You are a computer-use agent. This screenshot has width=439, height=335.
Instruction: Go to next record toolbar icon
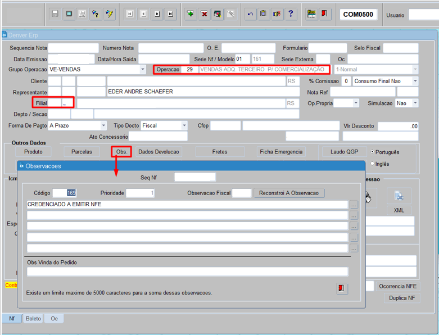[x=157, y=14]
